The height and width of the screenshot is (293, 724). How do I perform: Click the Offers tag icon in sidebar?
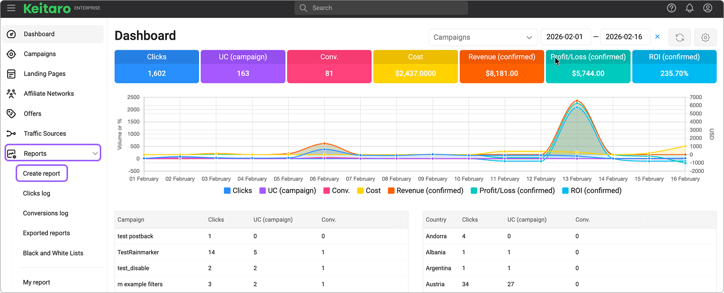[x=11, y=114]
